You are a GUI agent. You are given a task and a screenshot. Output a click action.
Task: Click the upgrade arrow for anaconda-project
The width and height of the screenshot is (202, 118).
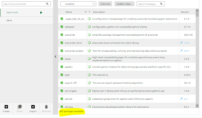[181, 50]
